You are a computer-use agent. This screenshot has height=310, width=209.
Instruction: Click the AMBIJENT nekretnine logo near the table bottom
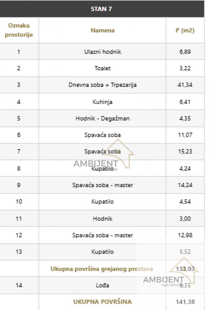point(169,276)
